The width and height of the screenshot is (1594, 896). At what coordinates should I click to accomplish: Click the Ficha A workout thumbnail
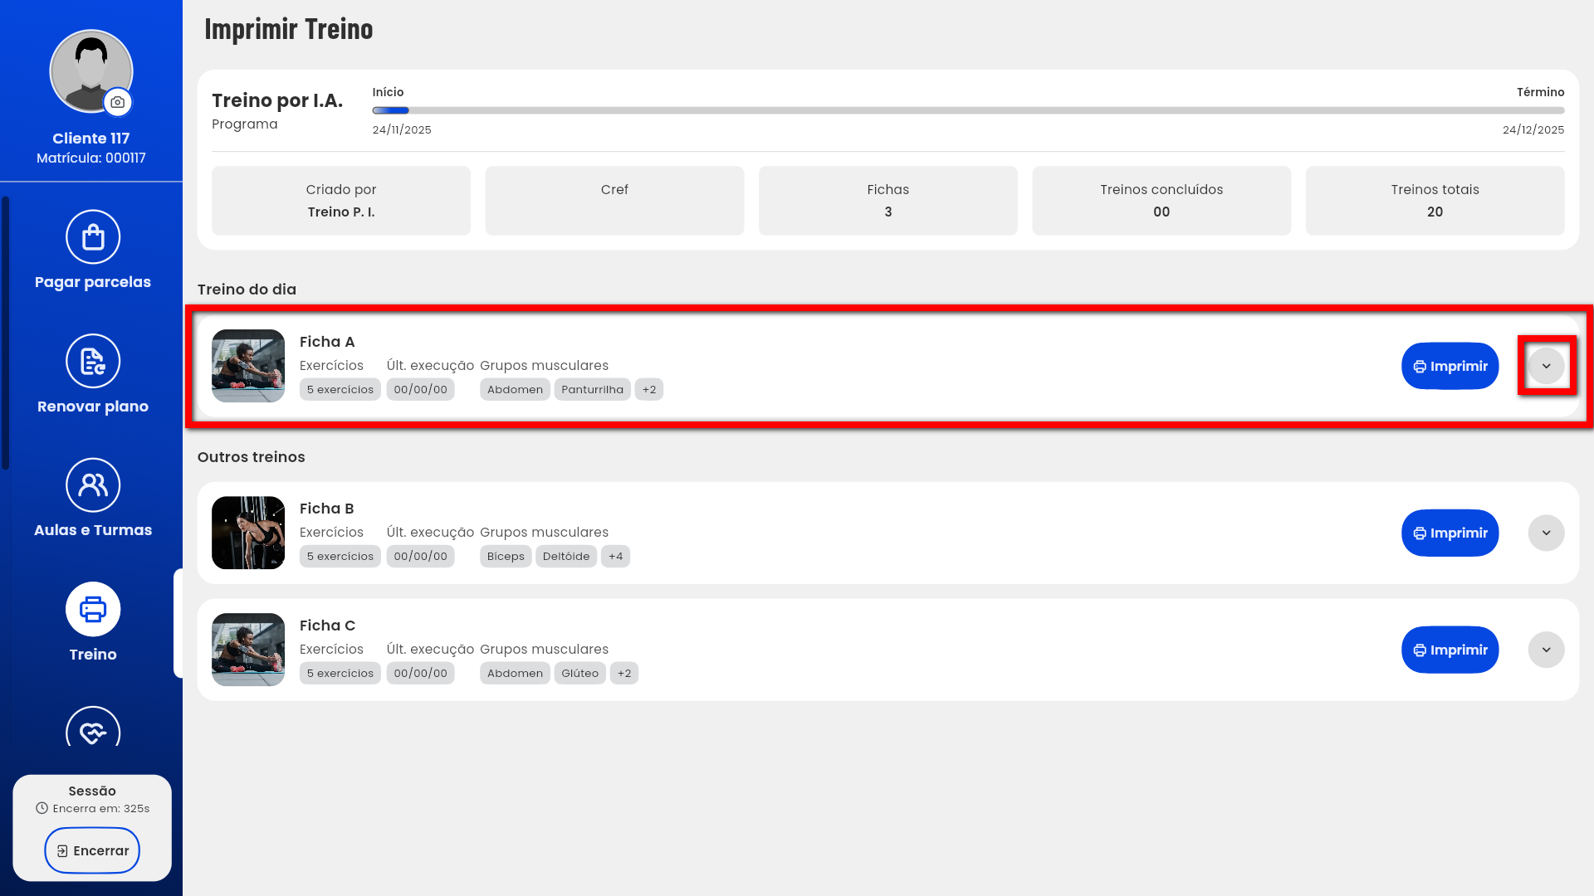pyautogui.click(x=248, y=366)
